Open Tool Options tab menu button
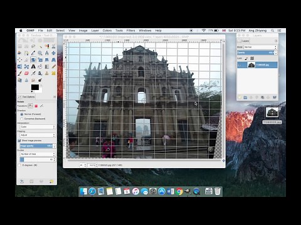This screenshot has width=301, height=225. tap(55, 97)
